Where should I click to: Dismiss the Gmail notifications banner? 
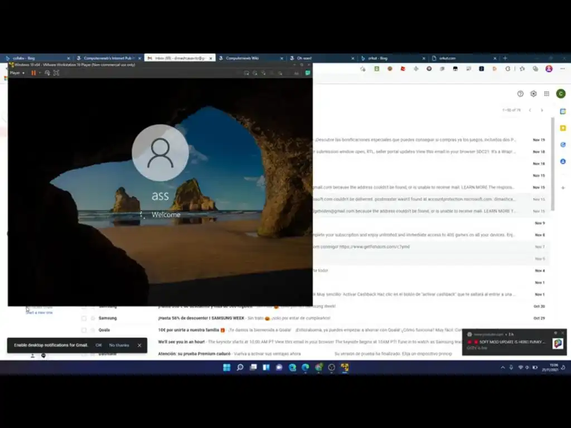(x=139, y=346)
